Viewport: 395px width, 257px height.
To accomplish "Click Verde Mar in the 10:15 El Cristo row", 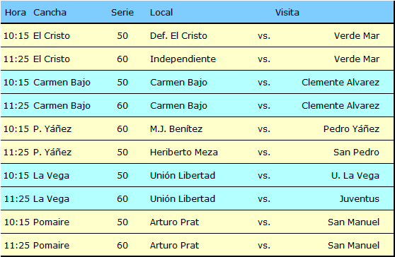I will pyautogui.click(x=357, y=36).
